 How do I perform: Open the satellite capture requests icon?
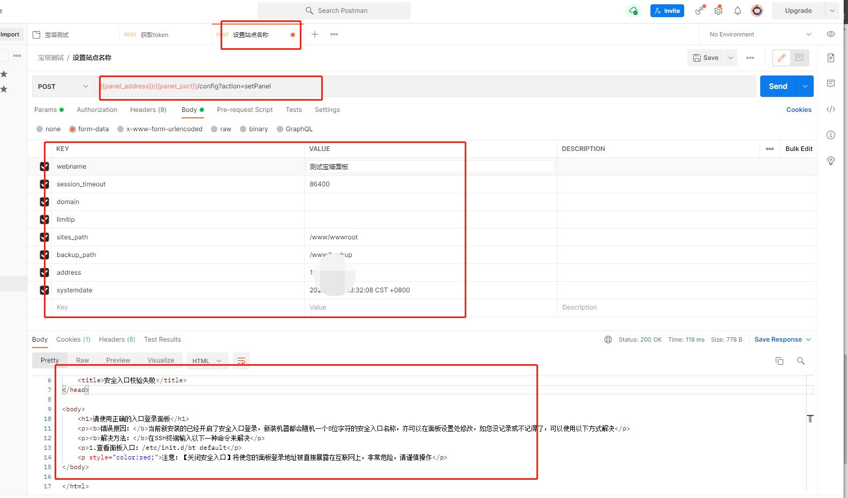[700, 11]
